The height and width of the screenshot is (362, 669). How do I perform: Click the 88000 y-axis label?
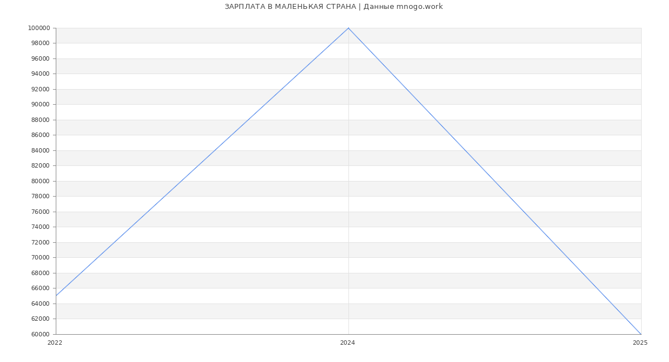[x=40, y=120]
